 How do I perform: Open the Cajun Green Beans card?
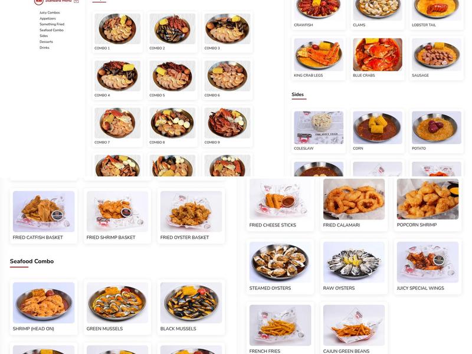354,329
